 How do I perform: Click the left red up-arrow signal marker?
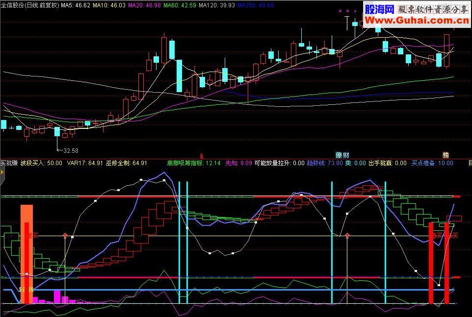tap(65, 236)
